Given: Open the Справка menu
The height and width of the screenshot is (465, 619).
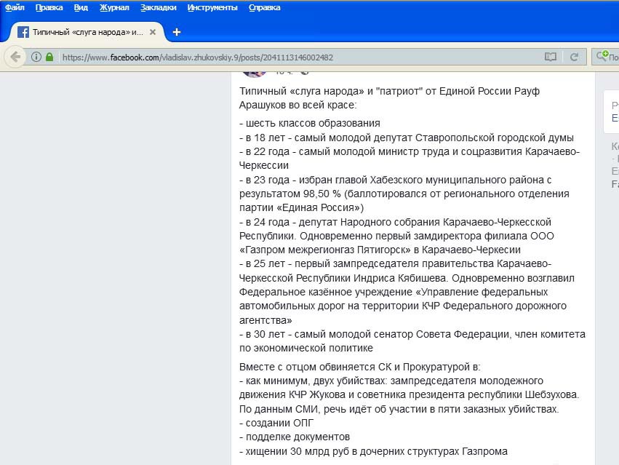Looking at the screenshot, I should click(x=265, y=7).
